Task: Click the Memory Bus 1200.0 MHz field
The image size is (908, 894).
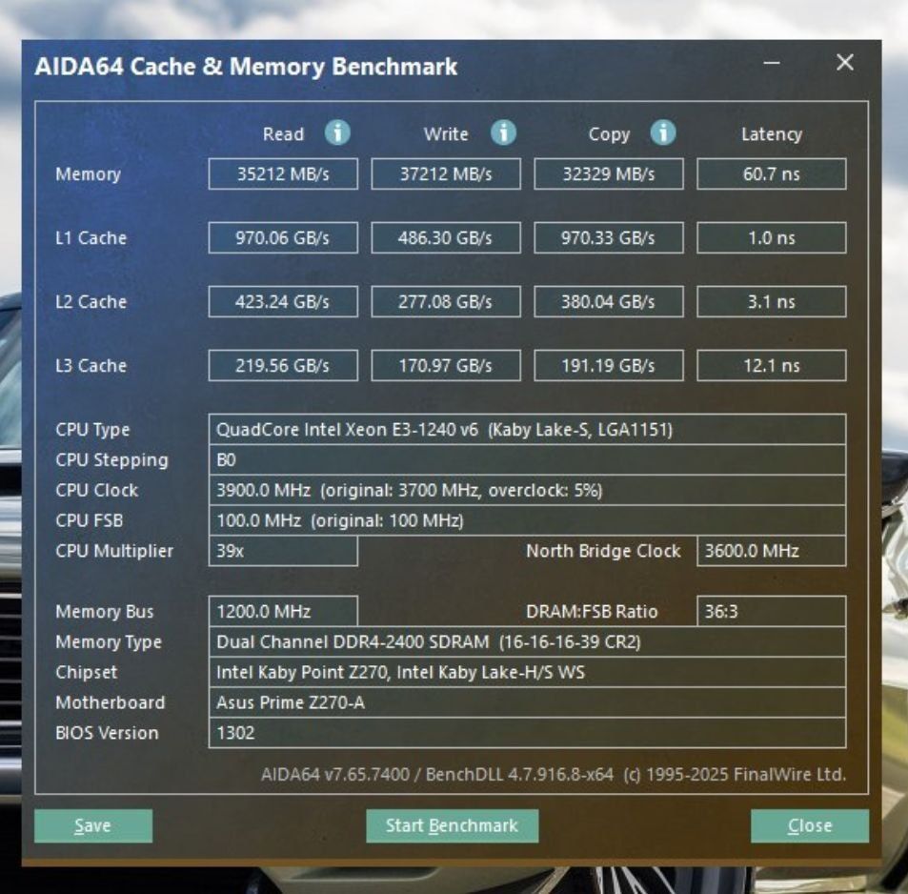Action: [x=283, y=611]
